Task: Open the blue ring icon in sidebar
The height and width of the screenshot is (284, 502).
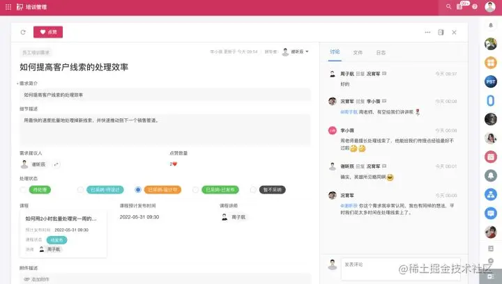Action: tap(490, 101)
